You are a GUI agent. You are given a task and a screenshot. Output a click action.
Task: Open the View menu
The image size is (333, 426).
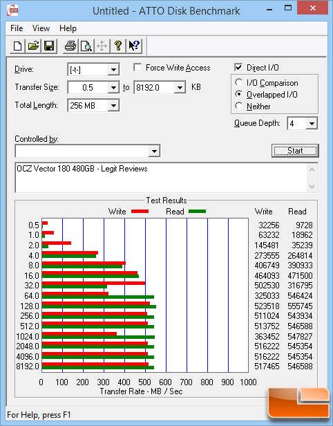coord(41,28)
